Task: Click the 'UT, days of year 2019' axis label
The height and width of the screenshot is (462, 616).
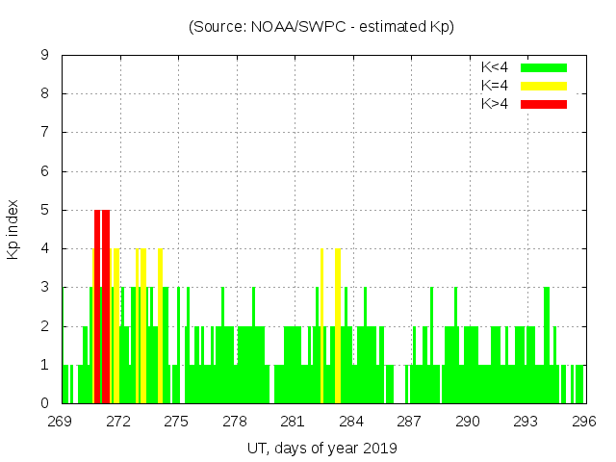Action: (x=321, y=448)
